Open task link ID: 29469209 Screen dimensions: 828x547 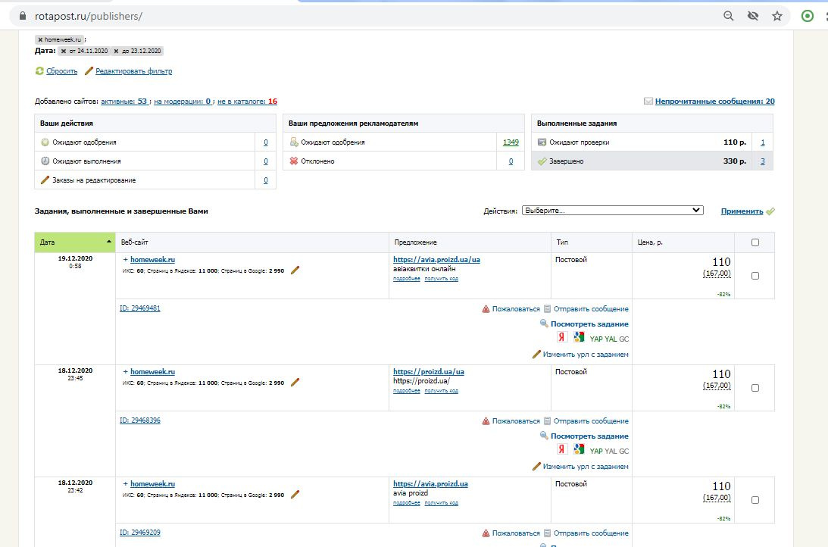coord(140,532)
